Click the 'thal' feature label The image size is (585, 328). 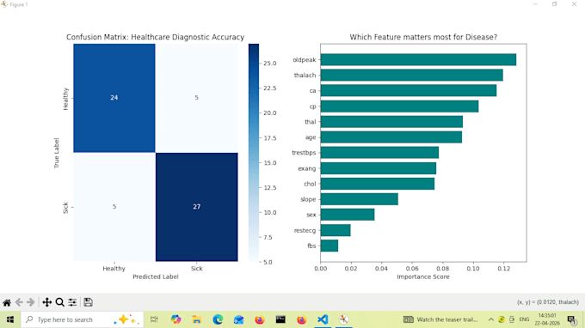[x=311, y=122]
